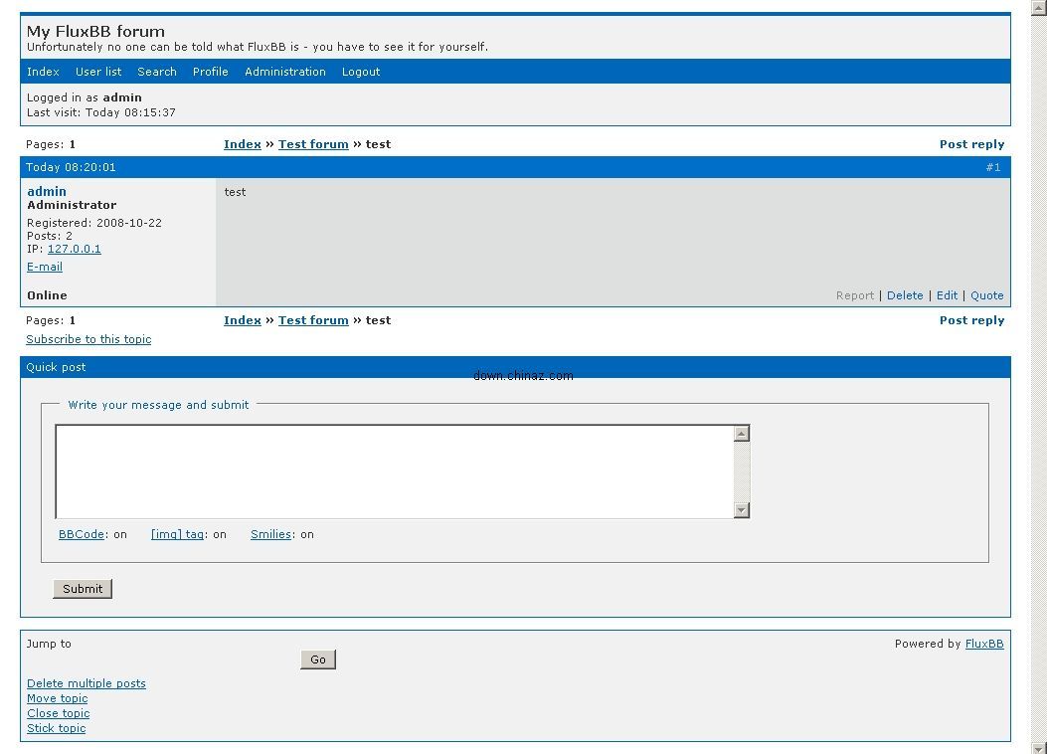Open the Test forum breadcrumb link
Screen dimensions: 1047x754
pyautogui.click(x=313, y=144)
